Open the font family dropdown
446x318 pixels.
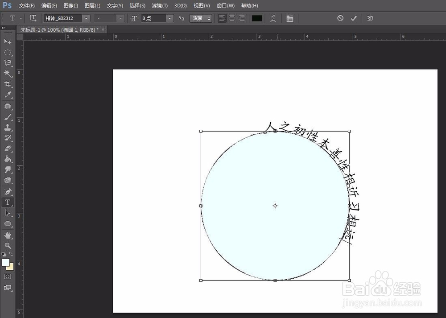[x=86, y=18]
